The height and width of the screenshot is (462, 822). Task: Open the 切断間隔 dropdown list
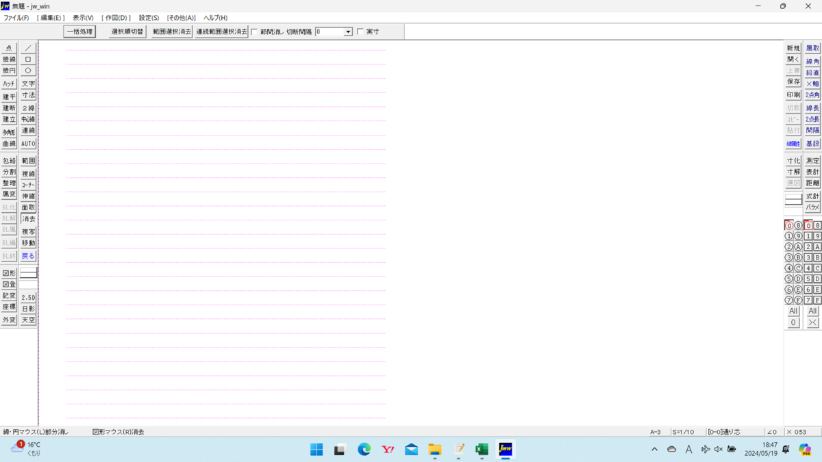coord(348,31)
